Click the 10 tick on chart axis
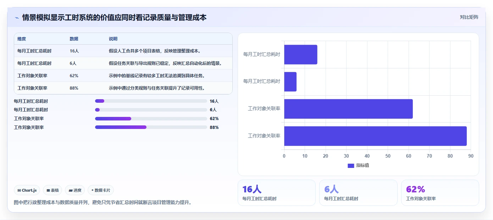493x220 pixels. (305, 156)
